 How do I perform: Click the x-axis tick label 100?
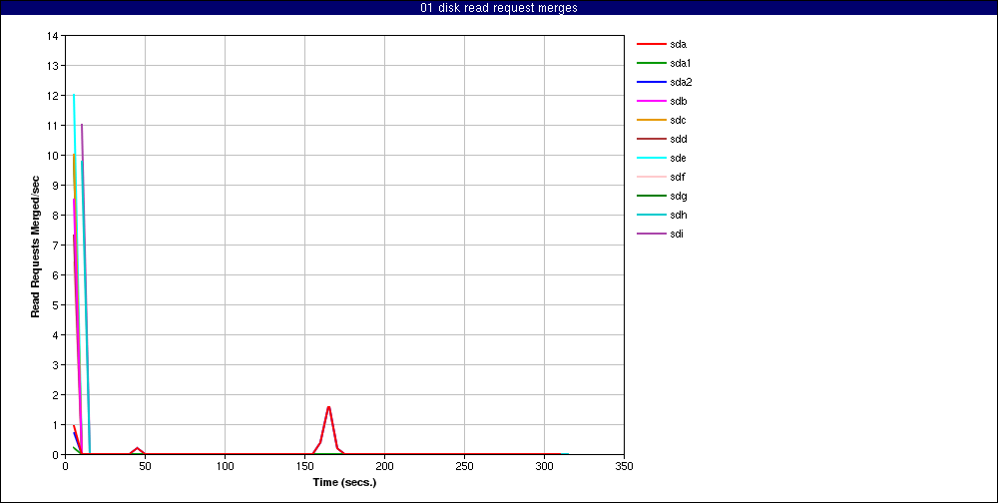(225, 465)
